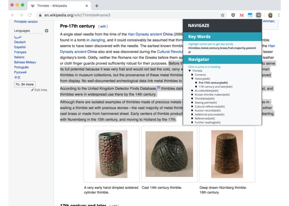Image resolution: width=289 pixels, height=206 pixels.
Task: Jump to As collectibles in Navigator
Action: point(206,91)
